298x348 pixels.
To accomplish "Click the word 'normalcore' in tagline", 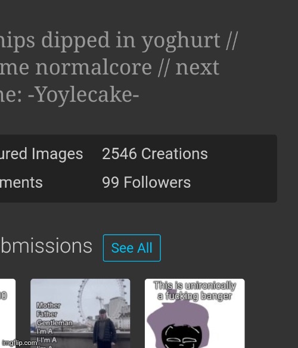I will 94,67.
